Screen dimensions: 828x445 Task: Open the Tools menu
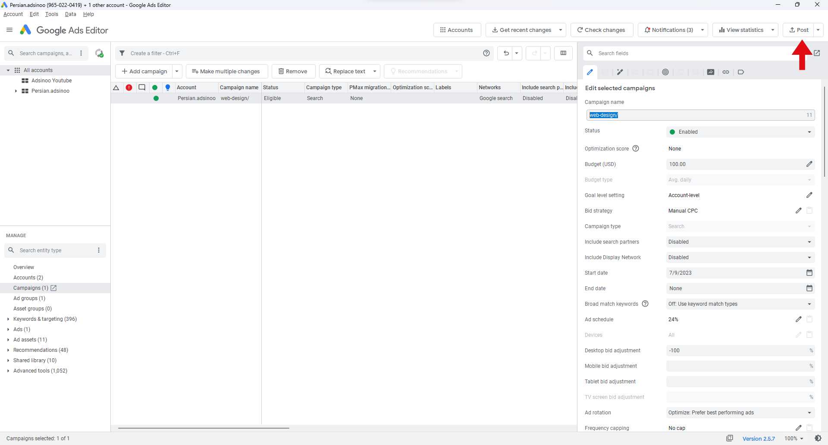pyautogui.click(x=52, y=14)
